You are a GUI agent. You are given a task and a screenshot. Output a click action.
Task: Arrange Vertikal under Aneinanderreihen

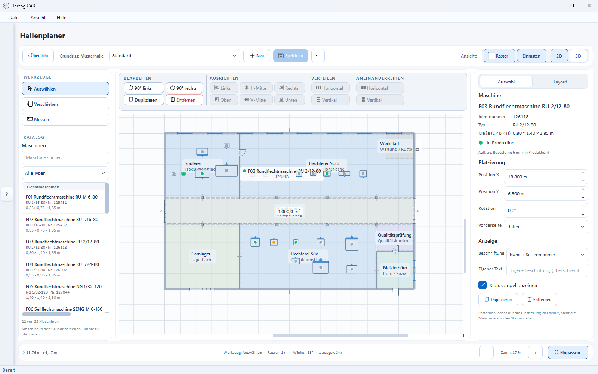[380, 100]
